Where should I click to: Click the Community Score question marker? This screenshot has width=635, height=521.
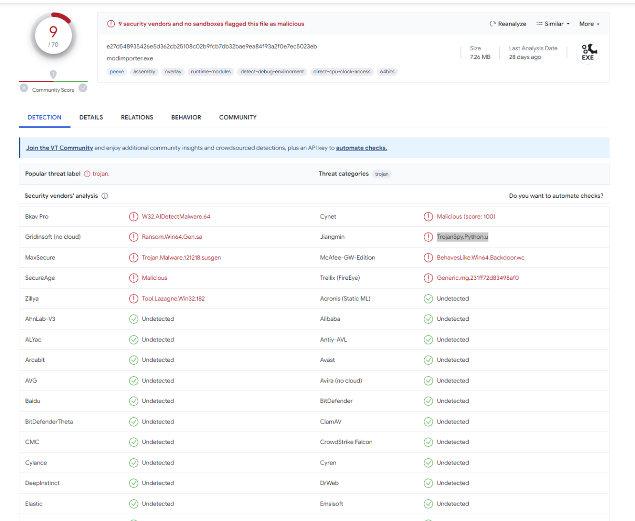coord(53,74)
